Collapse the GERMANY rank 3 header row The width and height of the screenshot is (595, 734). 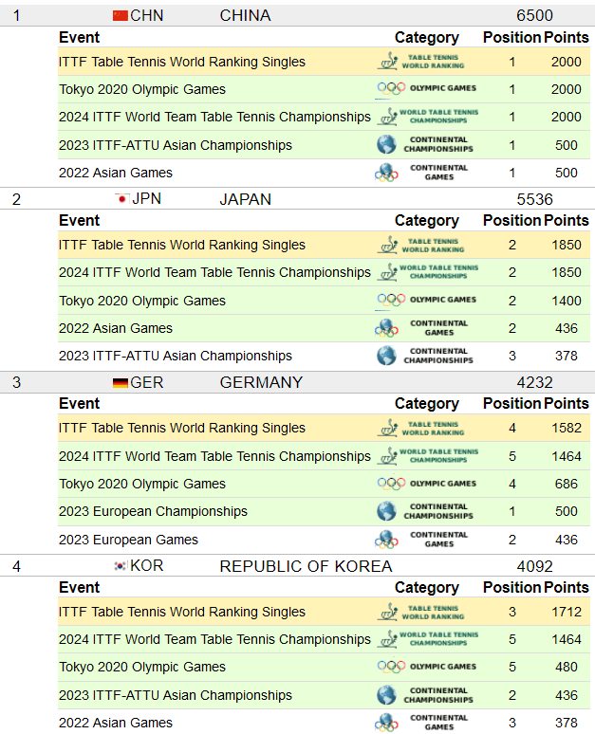point(298,382)
